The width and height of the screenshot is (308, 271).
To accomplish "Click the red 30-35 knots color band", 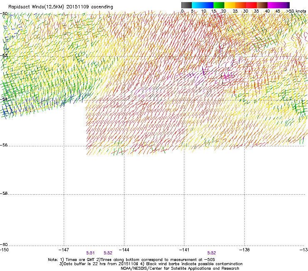I will point(251,5).
